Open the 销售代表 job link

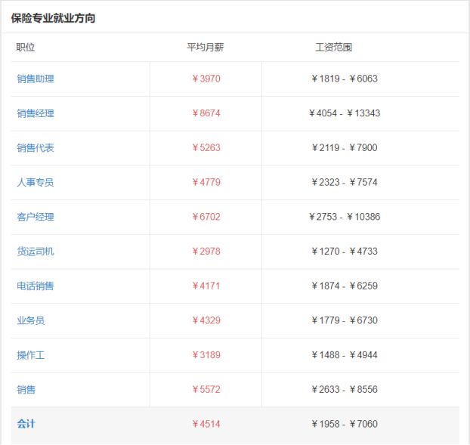(x=36, y=148)
